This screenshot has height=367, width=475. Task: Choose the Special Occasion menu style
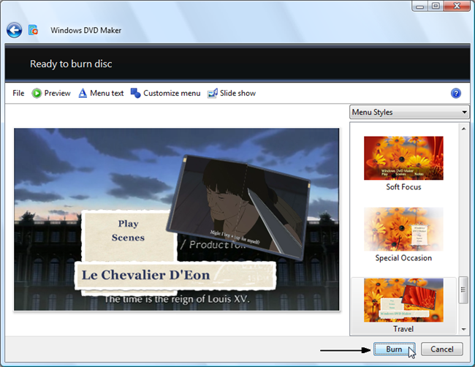coord(403,229)
